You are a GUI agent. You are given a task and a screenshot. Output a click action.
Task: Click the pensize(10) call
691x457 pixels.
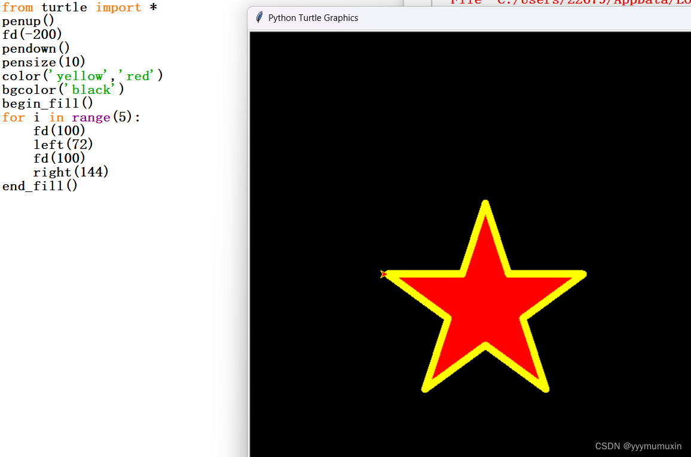(x=44, y=62)
